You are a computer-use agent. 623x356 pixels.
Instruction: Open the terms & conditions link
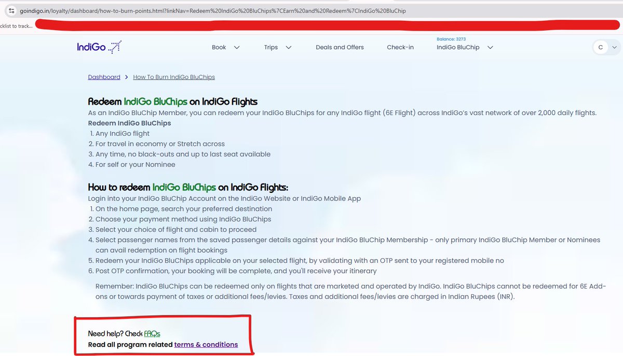(206, 345)
